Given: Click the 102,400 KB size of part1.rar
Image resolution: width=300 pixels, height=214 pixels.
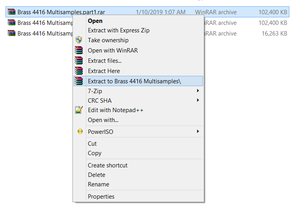Looking at the screenshot, I should click(273, 12).
